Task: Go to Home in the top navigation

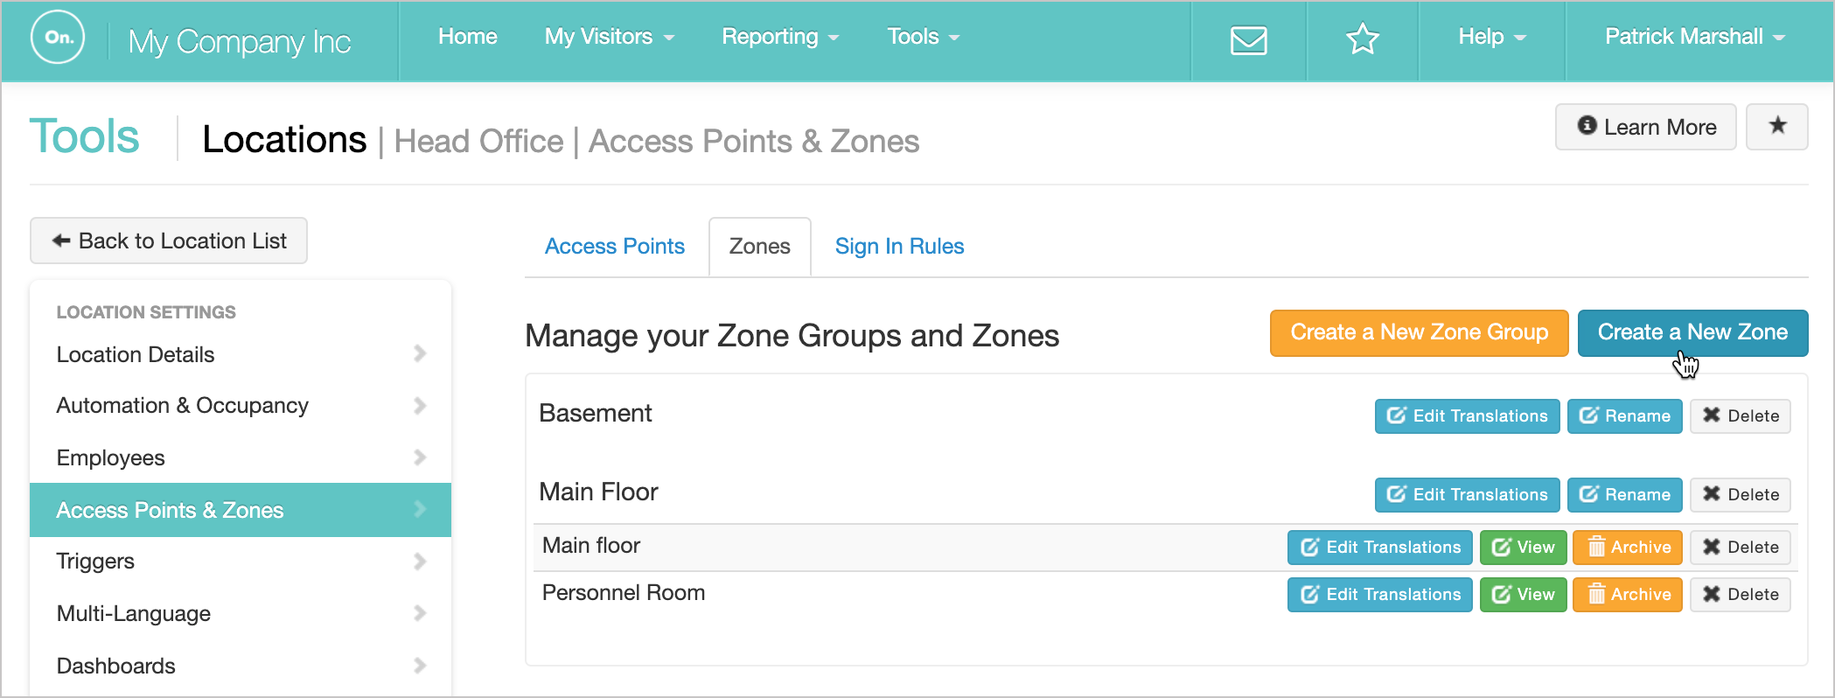Action: [x=467, y=37]
